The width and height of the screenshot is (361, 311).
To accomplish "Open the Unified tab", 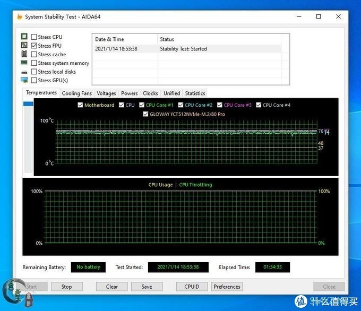I will 172,93.
